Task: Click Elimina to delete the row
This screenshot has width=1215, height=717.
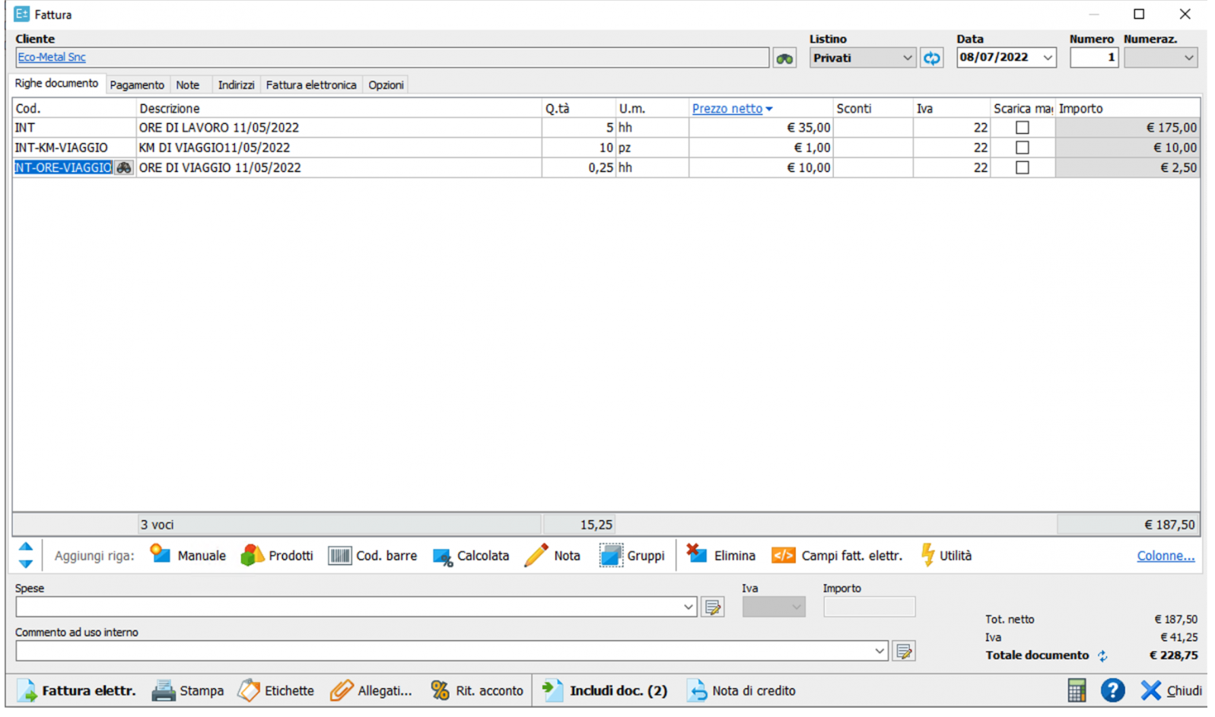Action: click(x=720, y=556)
